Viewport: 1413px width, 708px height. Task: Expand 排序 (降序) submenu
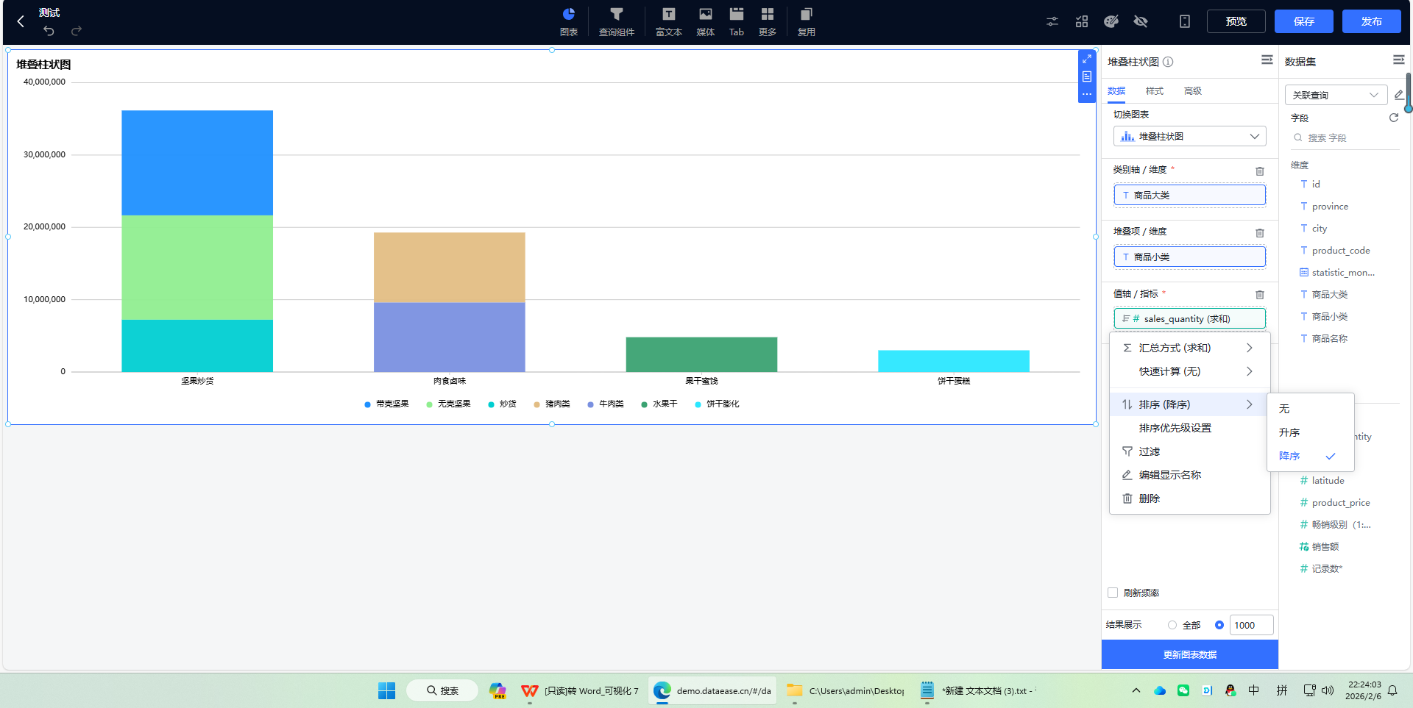coord(1190,404)
